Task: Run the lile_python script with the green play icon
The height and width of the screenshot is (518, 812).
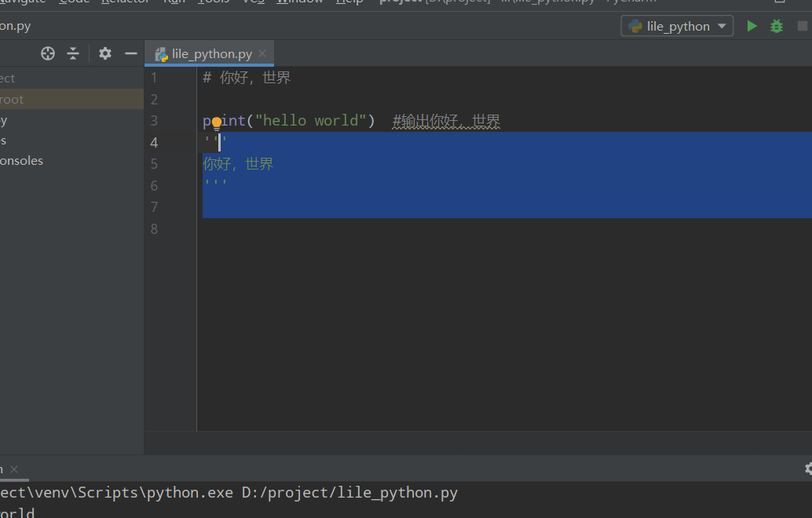Action: 751,26
